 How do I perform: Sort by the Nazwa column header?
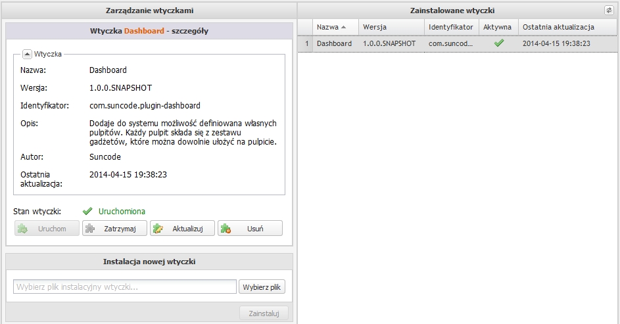[335, 27]
